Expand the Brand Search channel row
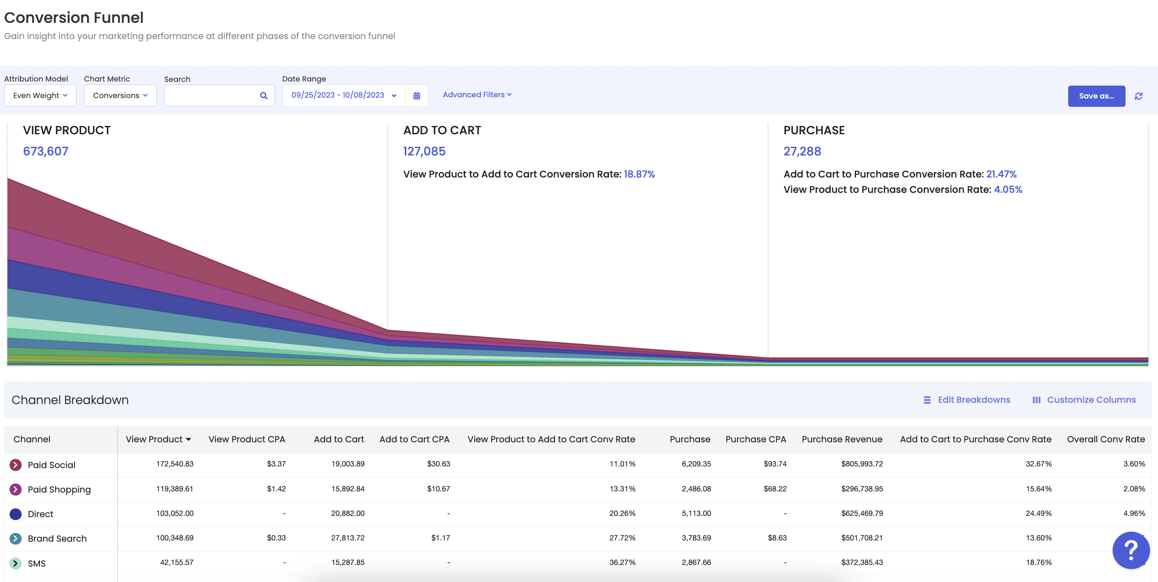The height and width of the screenshot is (582, 1158). click(x=16, y=538)
